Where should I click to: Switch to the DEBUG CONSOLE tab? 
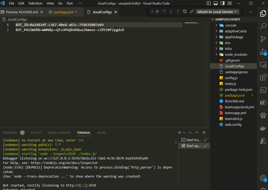tap(59, 133)
